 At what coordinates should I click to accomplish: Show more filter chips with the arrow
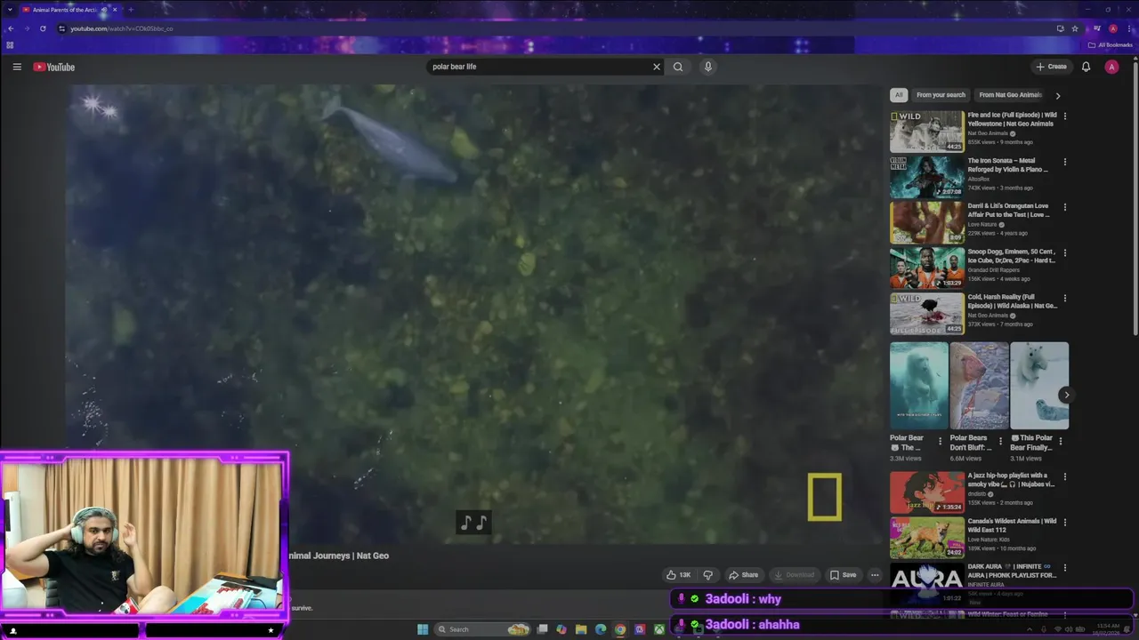[1058, 95]
